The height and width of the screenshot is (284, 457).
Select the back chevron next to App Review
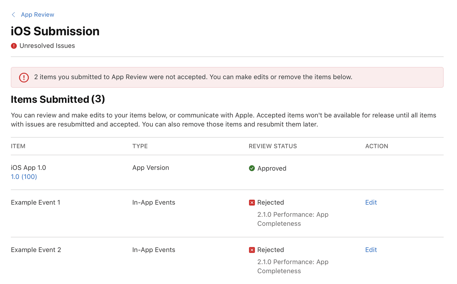click(13, 15)
